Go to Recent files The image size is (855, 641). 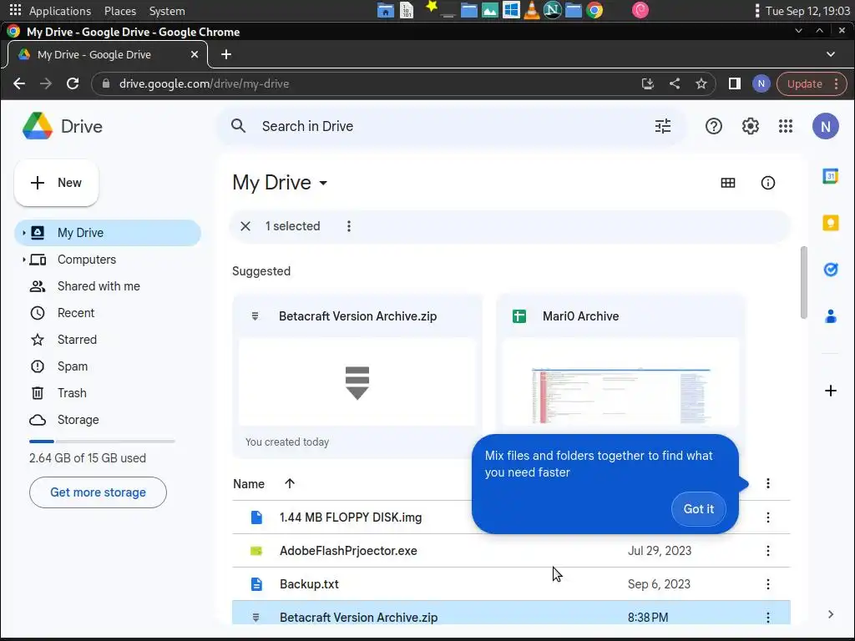pyautogui.click(x=76, y=313)
